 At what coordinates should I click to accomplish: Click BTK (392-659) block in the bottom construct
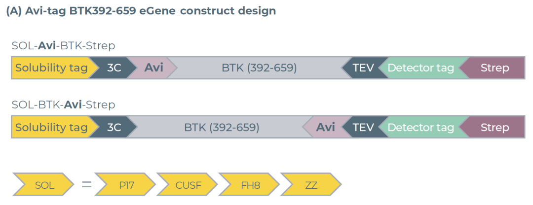click(x=222, y=127)
